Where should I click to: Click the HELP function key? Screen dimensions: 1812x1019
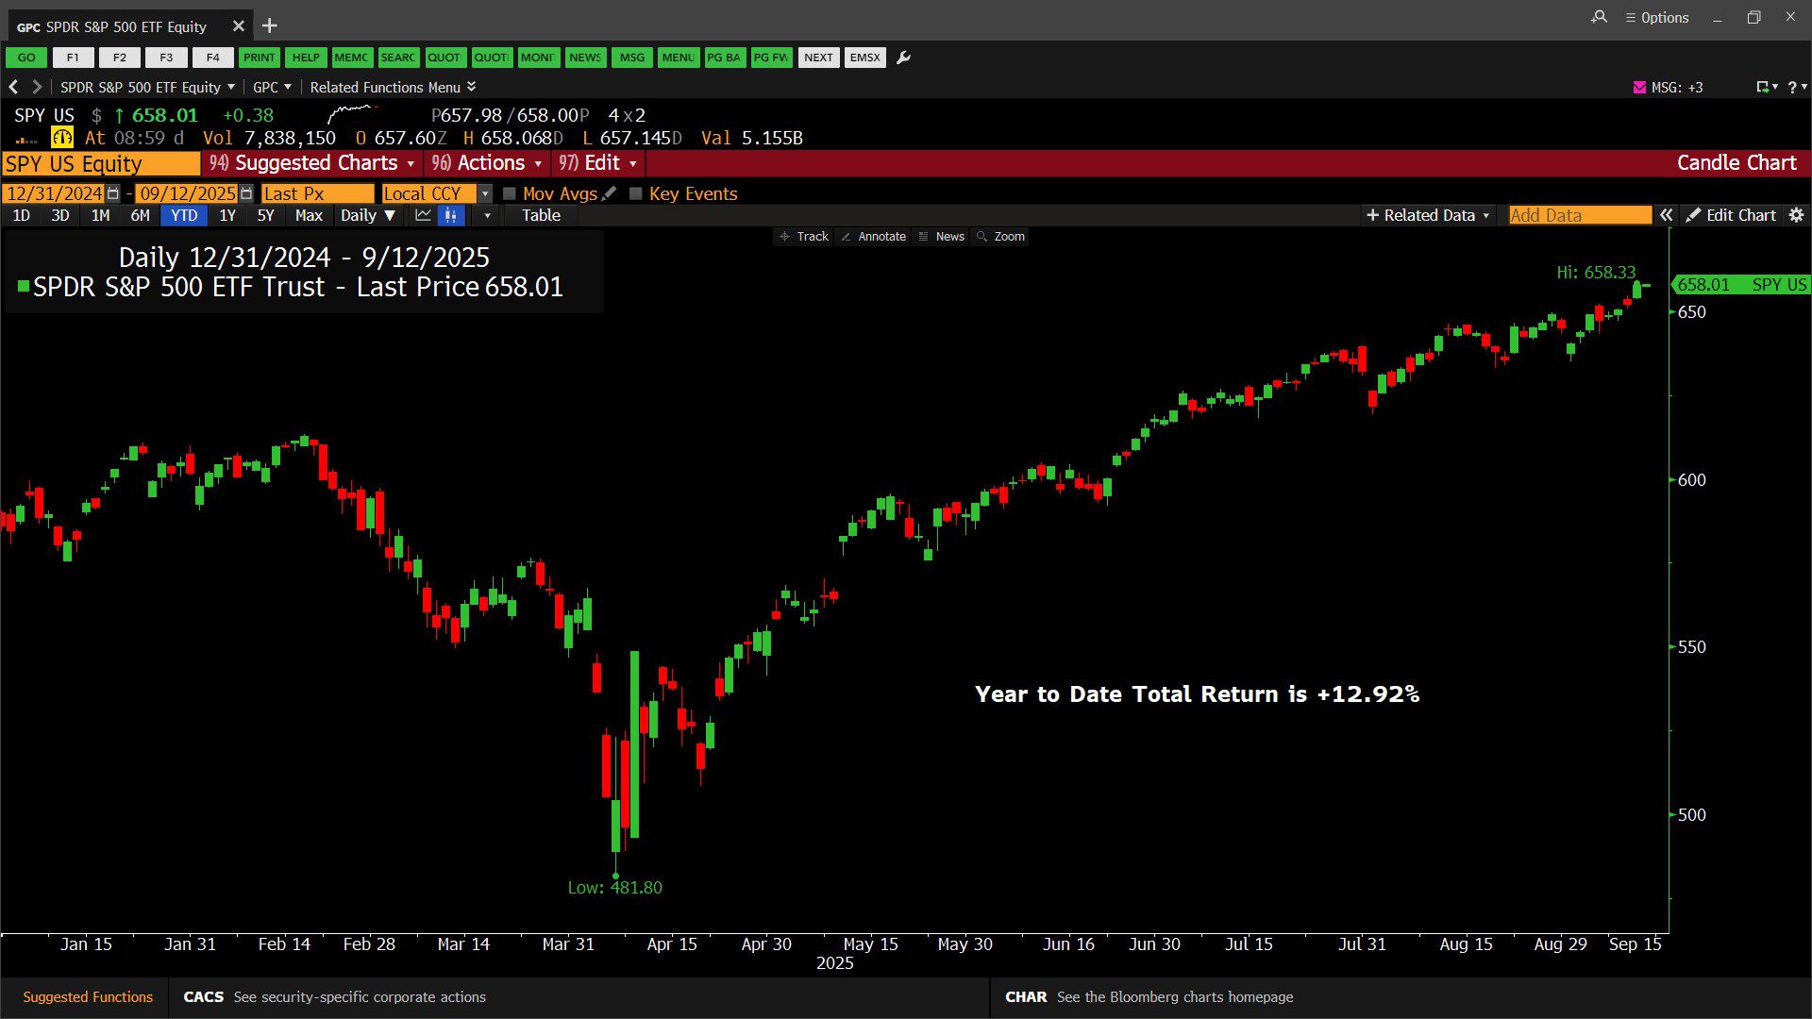[x=306, y=58]
